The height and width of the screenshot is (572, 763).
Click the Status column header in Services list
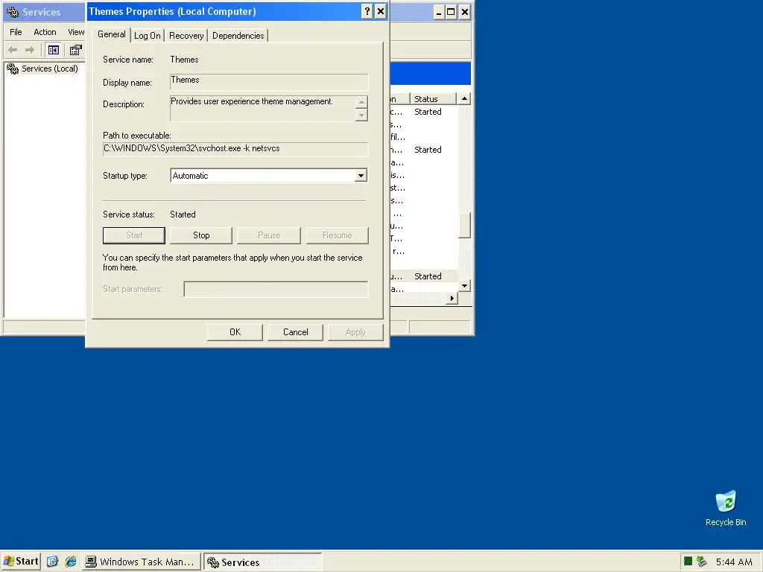pos(433,99)
